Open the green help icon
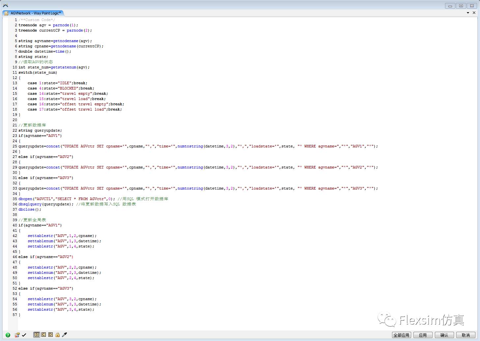Viewport: 480px width, 341px height. coord(8,335)
